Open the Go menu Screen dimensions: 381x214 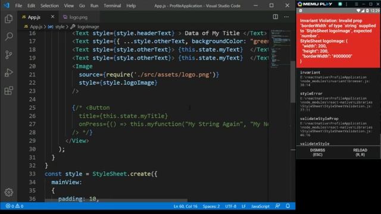pos(82,5)
